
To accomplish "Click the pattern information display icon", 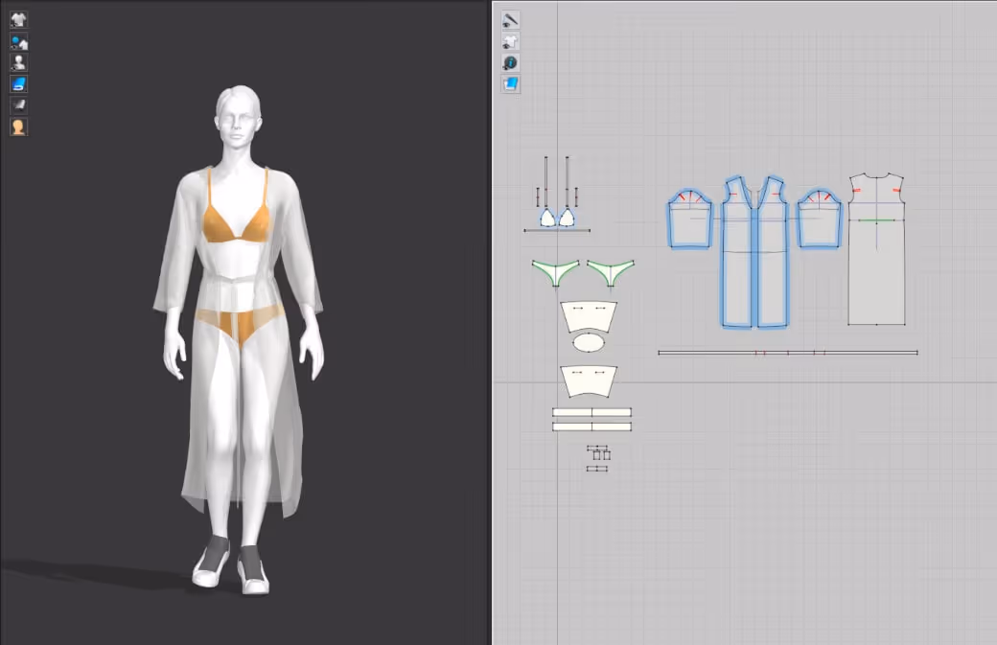I will coord(511,61).
